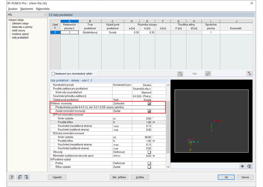Click the Výpočet button
Screen dimensions: 263x187
pyautogui.click(x=57, y=177)
